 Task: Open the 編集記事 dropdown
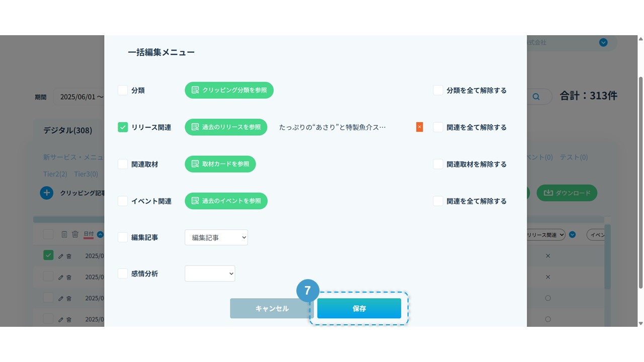216,238
